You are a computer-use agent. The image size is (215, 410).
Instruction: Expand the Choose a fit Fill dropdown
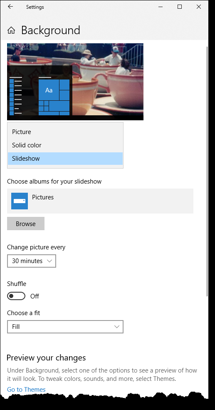[65, 327]
